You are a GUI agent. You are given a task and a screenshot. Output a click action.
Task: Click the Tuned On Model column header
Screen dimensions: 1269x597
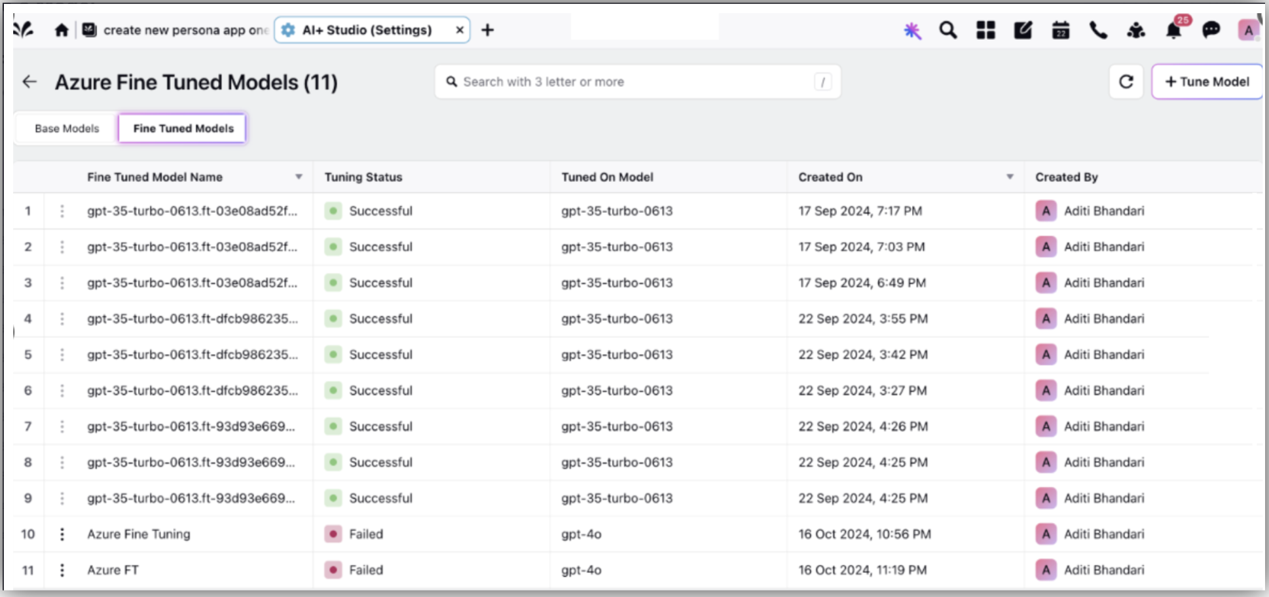tap(607, 177)
